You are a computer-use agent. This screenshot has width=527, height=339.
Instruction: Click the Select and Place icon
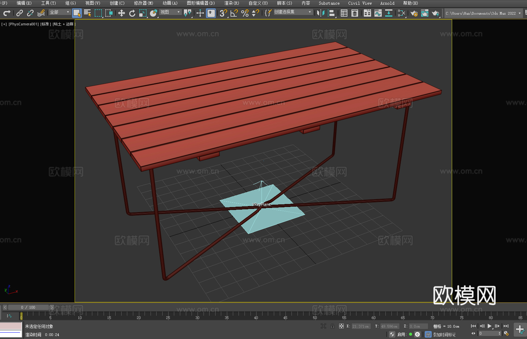[154, 13]
